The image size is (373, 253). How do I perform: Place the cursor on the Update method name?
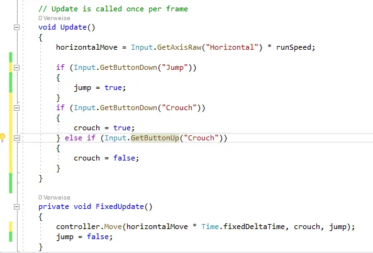pyautogui.click(x=73, y=27)
